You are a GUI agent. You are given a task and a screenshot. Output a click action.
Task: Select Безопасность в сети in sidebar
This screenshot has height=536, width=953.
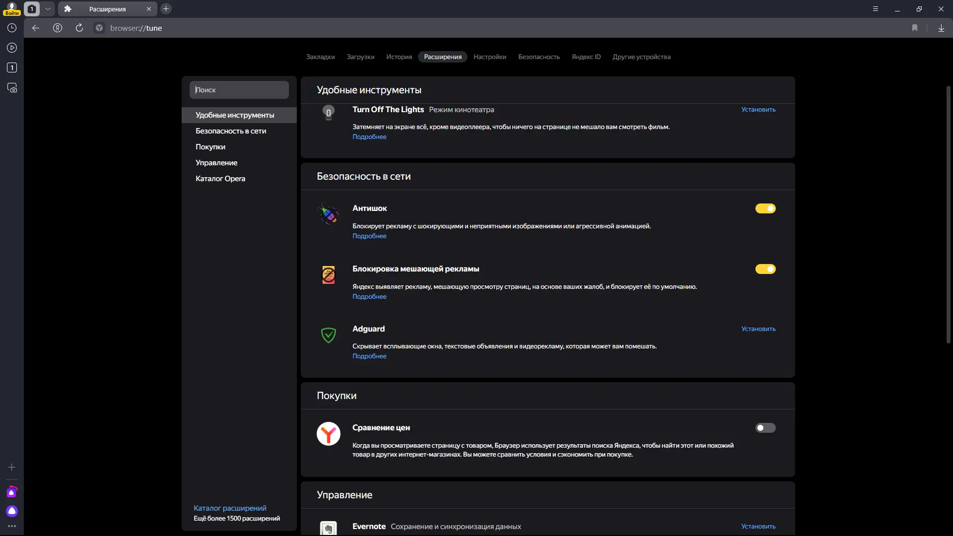231,131
